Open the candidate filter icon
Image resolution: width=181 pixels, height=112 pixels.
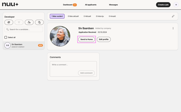[x=19, y=22]
